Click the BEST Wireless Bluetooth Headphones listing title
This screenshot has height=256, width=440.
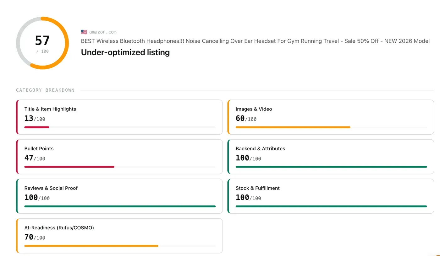pos(255,41)
